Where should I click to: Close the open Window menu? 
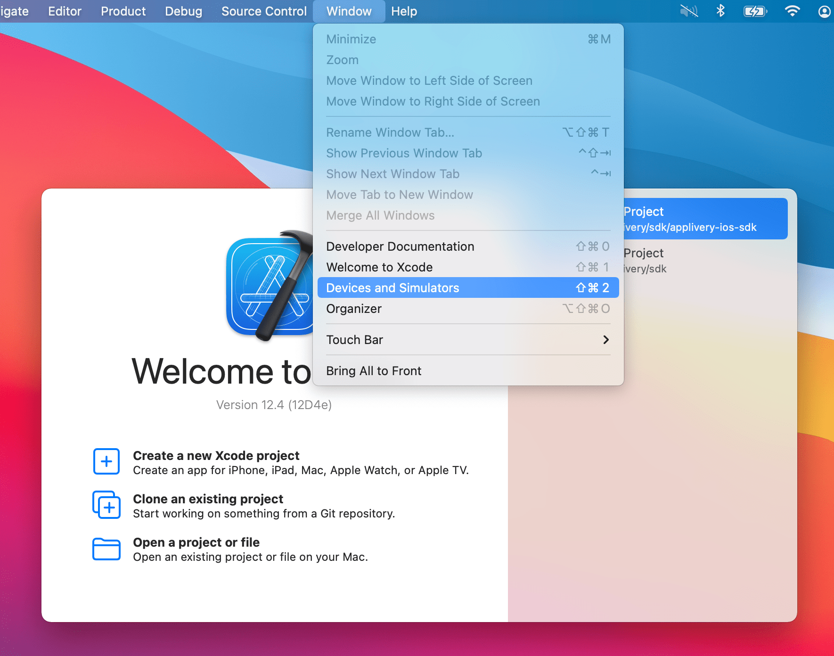pyautogui.click(x=349, y=11)
